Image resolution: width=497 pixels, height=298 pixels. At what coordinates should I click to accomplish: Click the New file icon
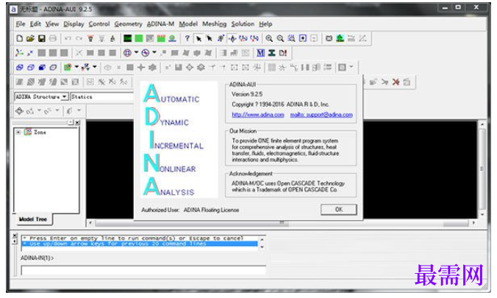20,38
